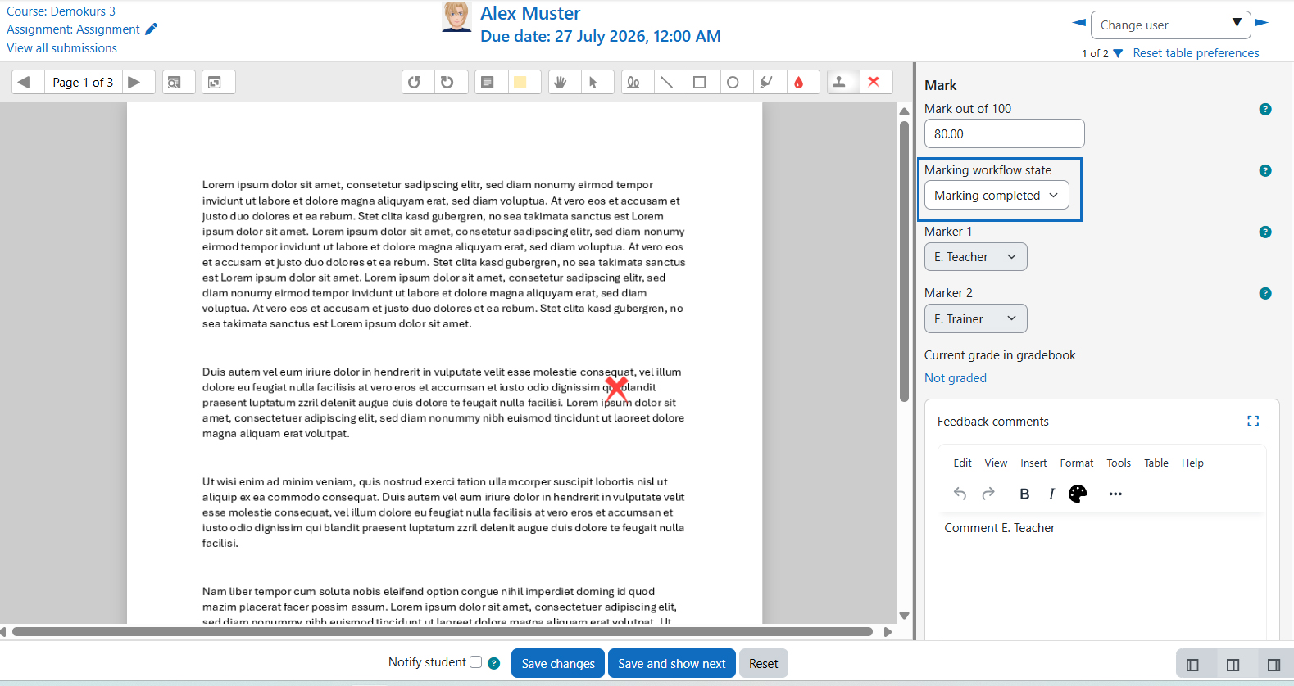Screen dimensions: 1294x686
Task: Open Format menu in feedback editor
Action: tap(1077, 463)
